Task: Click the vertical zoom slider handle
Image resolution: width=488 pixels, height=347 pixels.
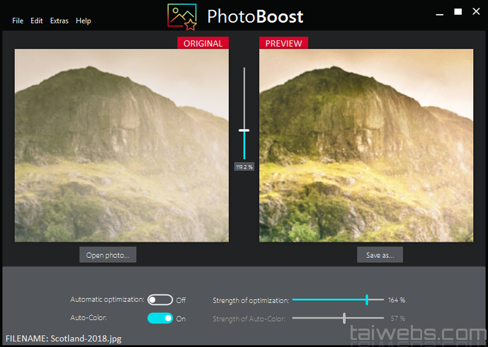Action: (x=244, y=130)
